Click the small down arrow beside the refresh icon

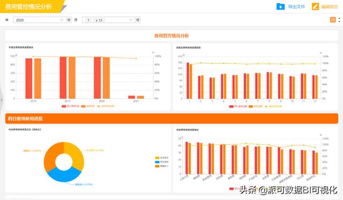coord(339,21)
